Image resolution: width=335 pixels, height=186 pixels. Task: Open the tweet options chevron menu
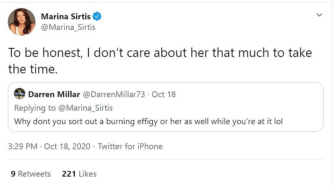(319, 15)
